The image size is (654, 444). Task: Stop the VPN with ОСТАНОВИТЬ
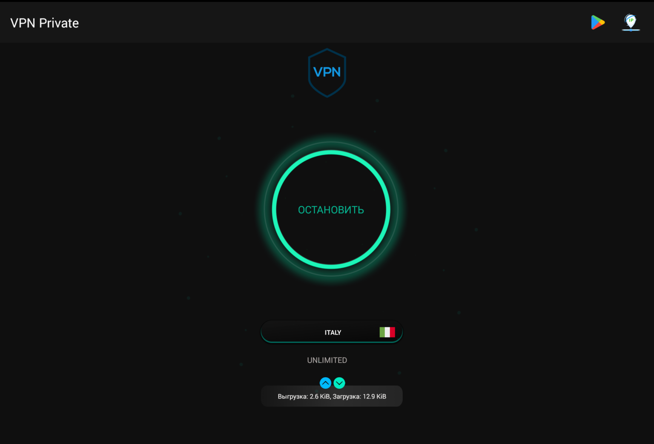point(331,210)
